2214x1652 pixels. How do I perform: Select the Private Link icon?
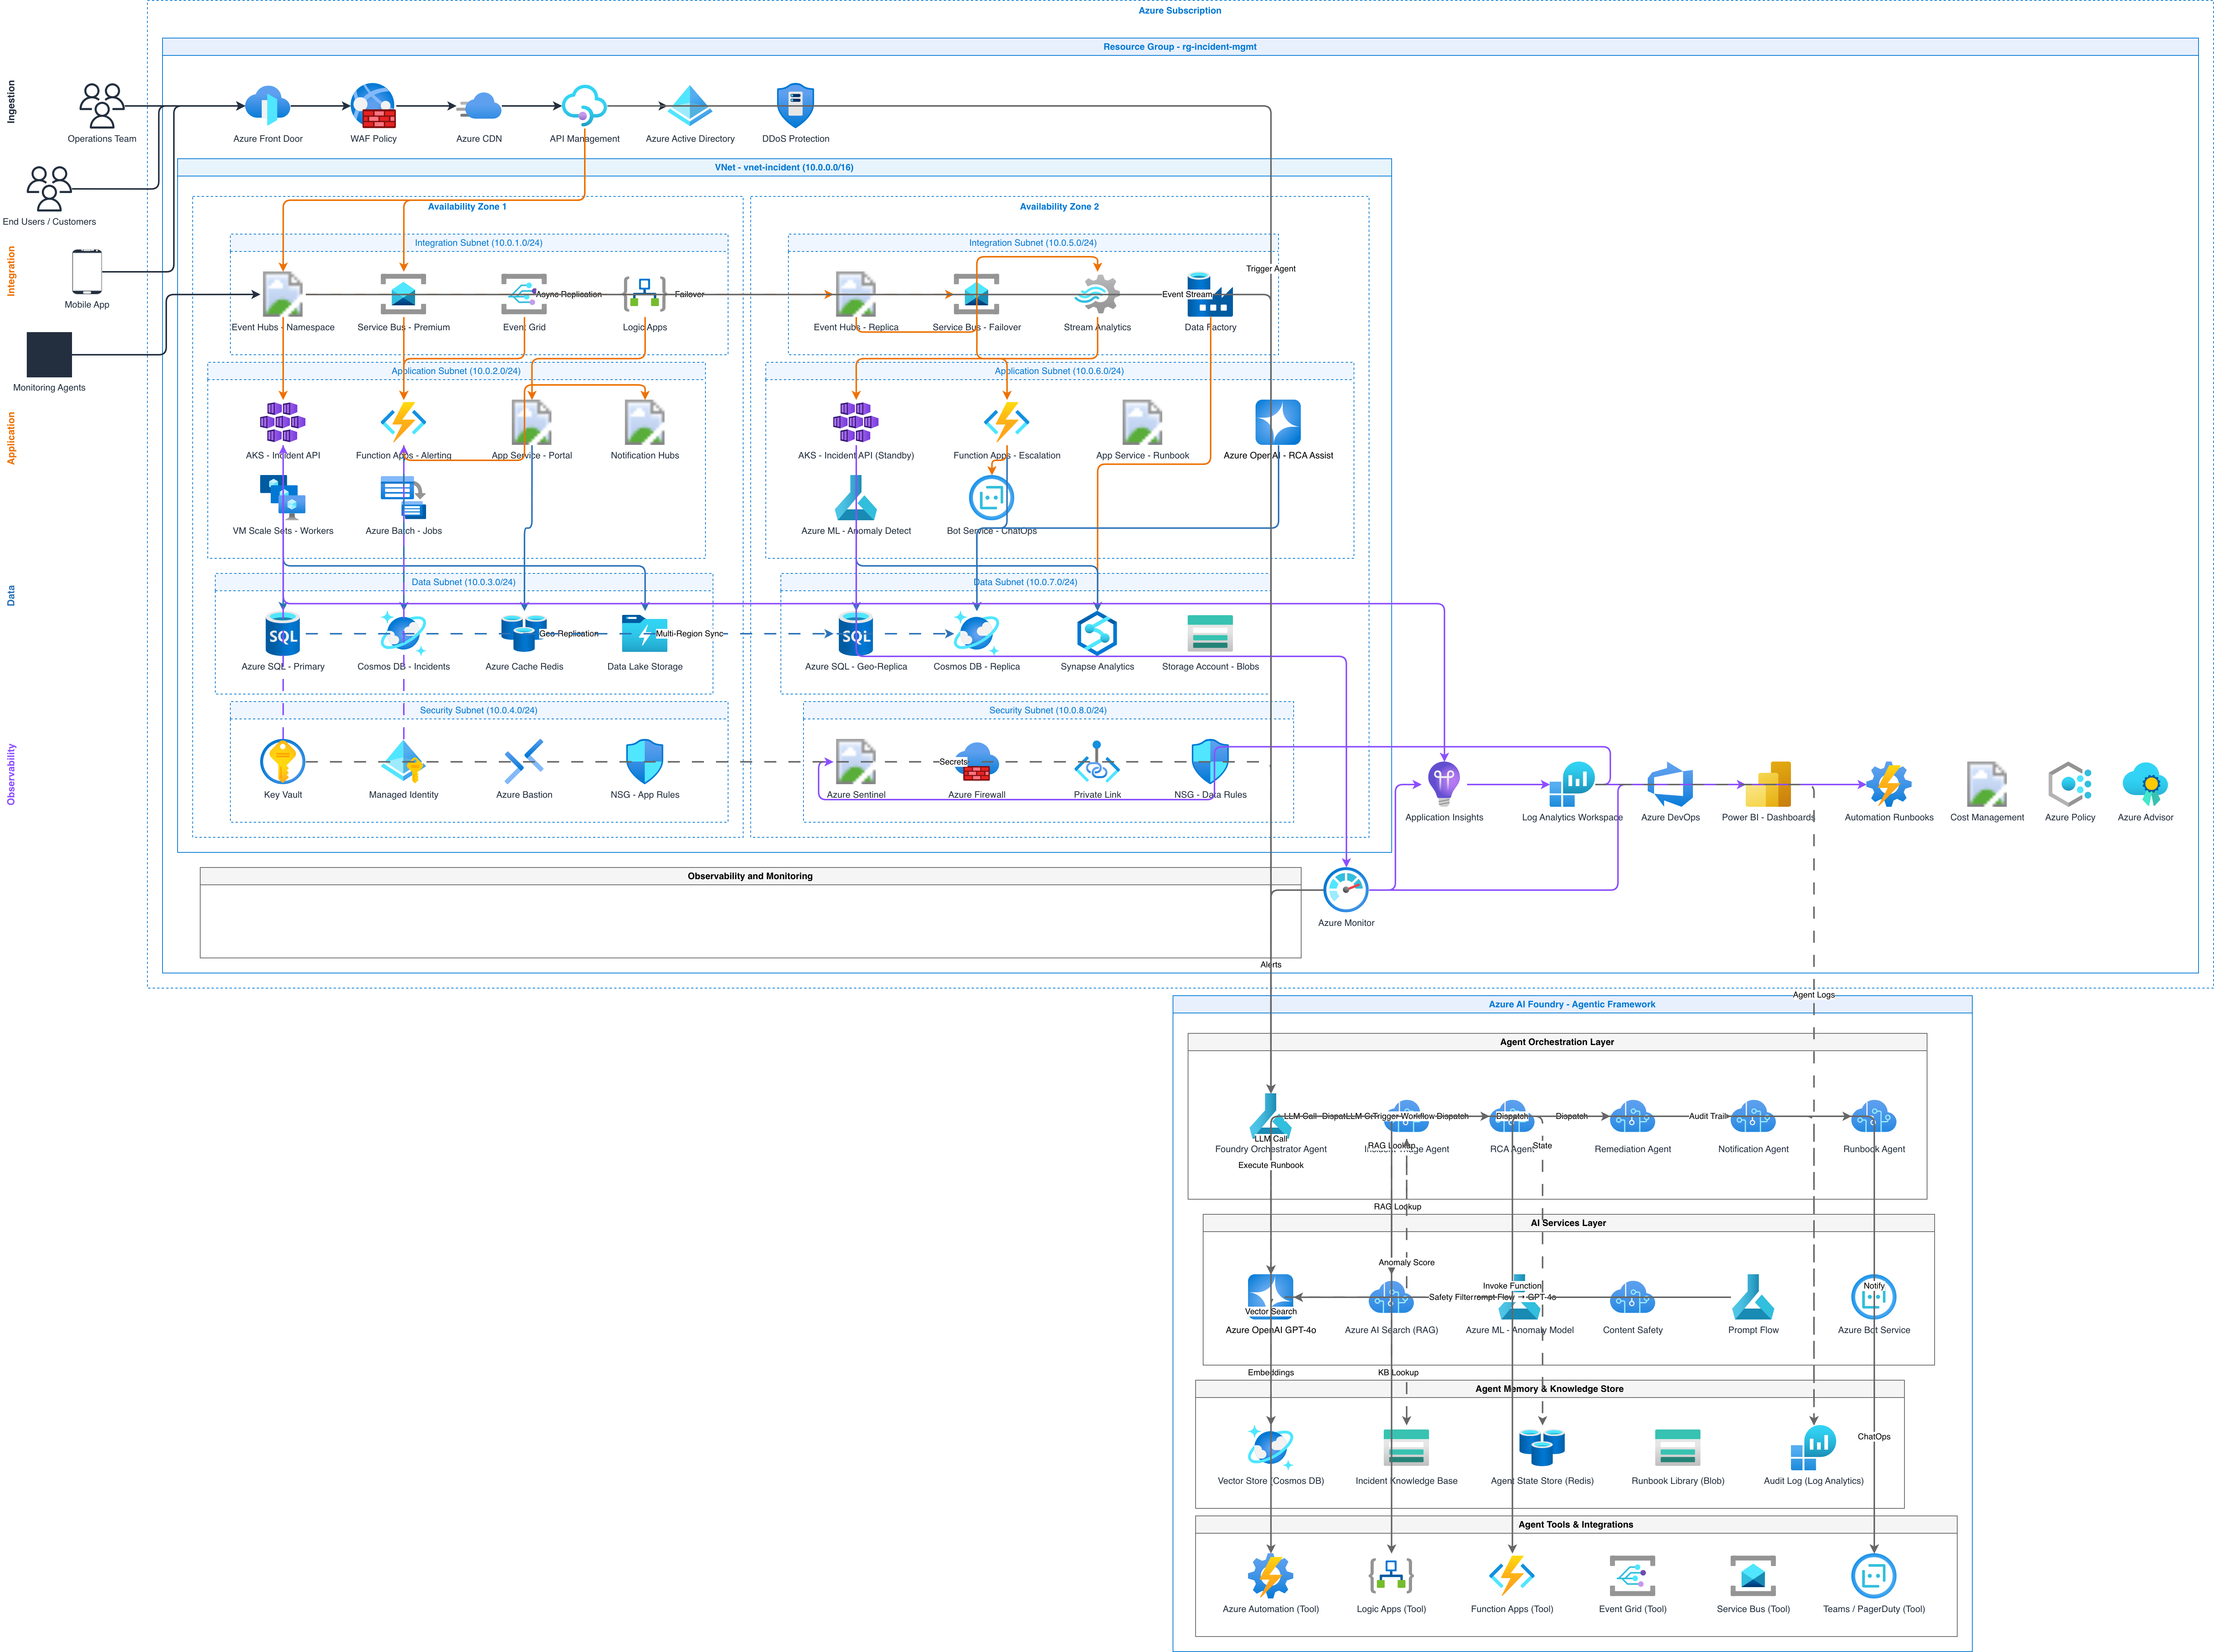coord(1097,762)
